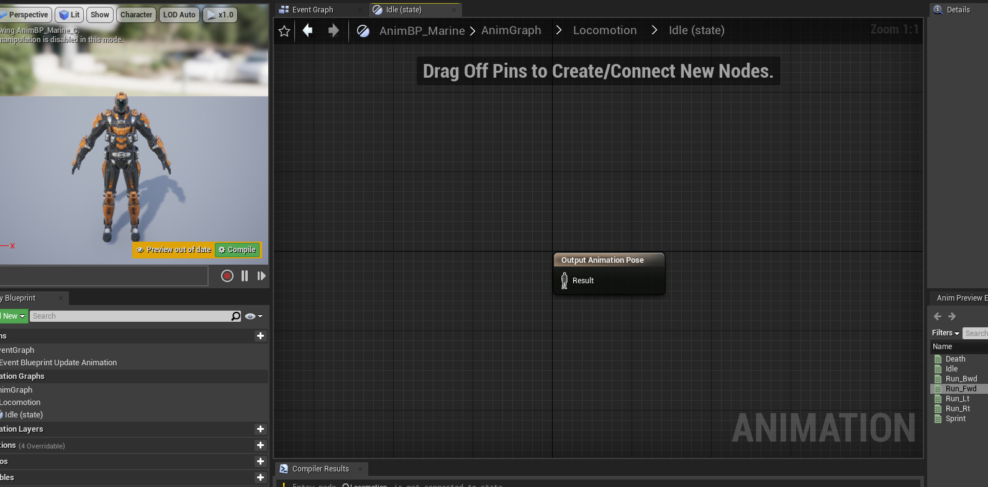
Task: Select the Run_Bwd animation asset
Action: click(961, 379)
